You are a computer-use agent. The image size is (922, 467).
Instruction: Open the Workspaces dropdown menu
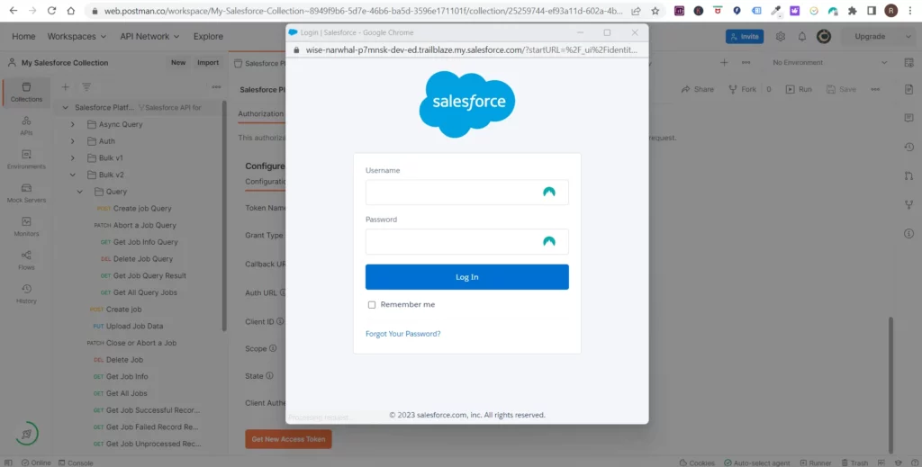coord(77,36)
